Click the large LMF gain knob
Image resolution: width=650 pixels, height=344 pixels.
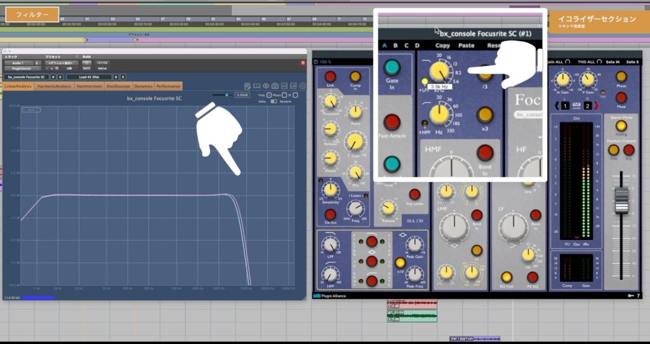[x=454, y=228]
